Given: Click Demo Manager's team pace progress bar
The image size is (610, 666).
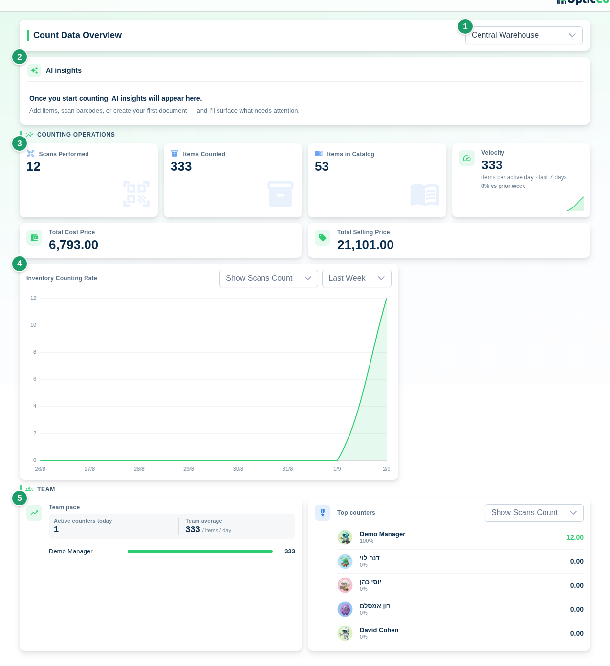Looking at the screenshot, I should click(200, 551).
